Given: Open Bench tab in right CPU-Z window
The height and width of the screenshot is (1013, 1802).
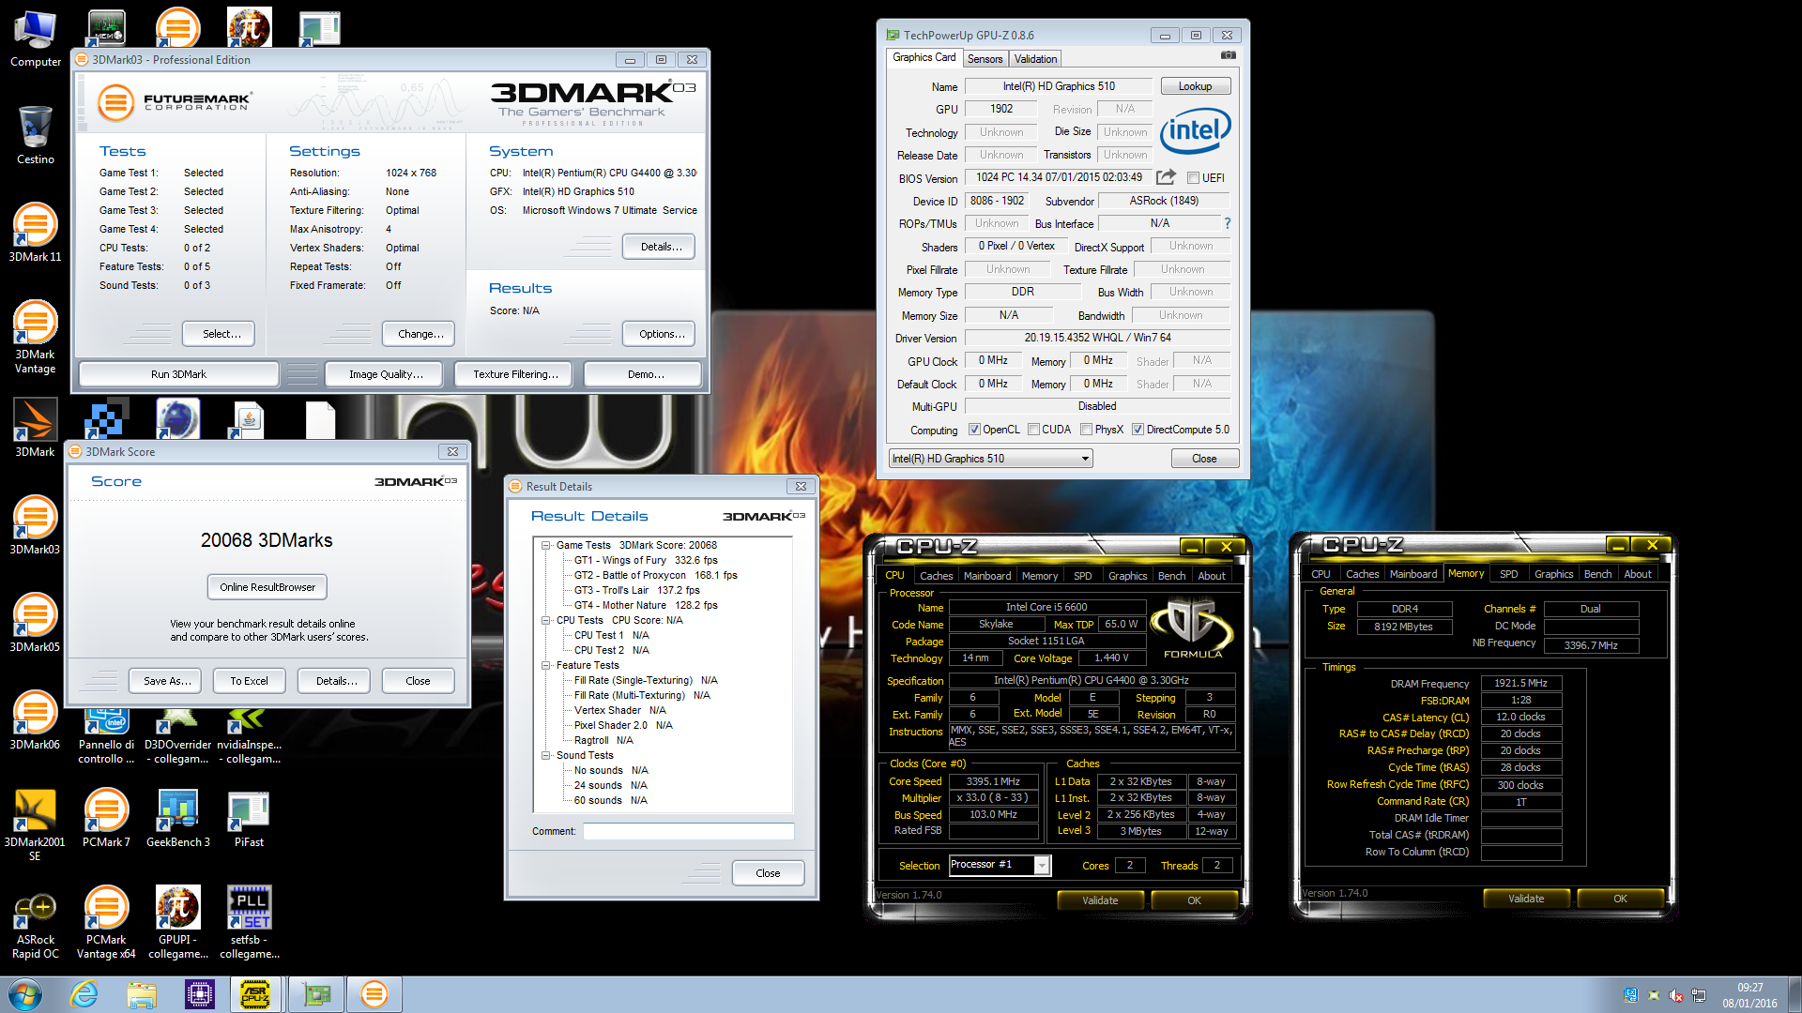Looking at the screenshot, I should (x=1597, y=574).
